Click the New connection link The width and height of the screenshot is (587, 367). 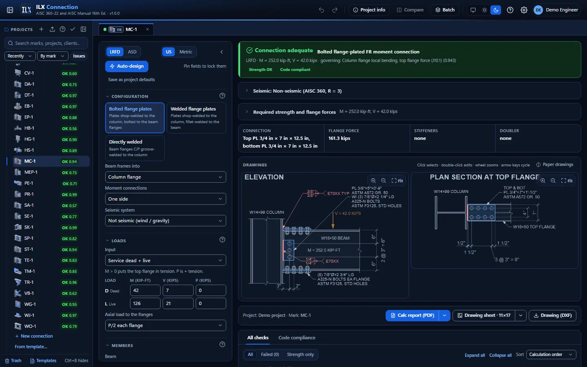[34, 336]
